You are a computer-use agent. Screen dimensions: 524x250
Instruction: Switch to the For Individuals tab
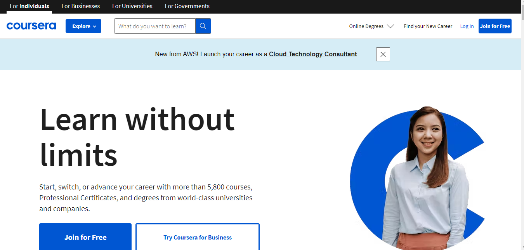(x=29, y=6)
